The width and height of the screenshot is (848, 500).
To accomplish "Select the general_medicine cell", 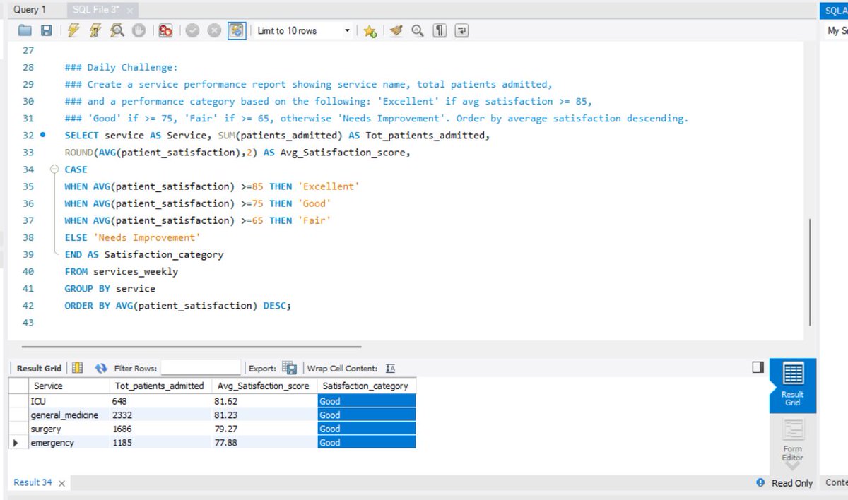I will pos(69,415).
